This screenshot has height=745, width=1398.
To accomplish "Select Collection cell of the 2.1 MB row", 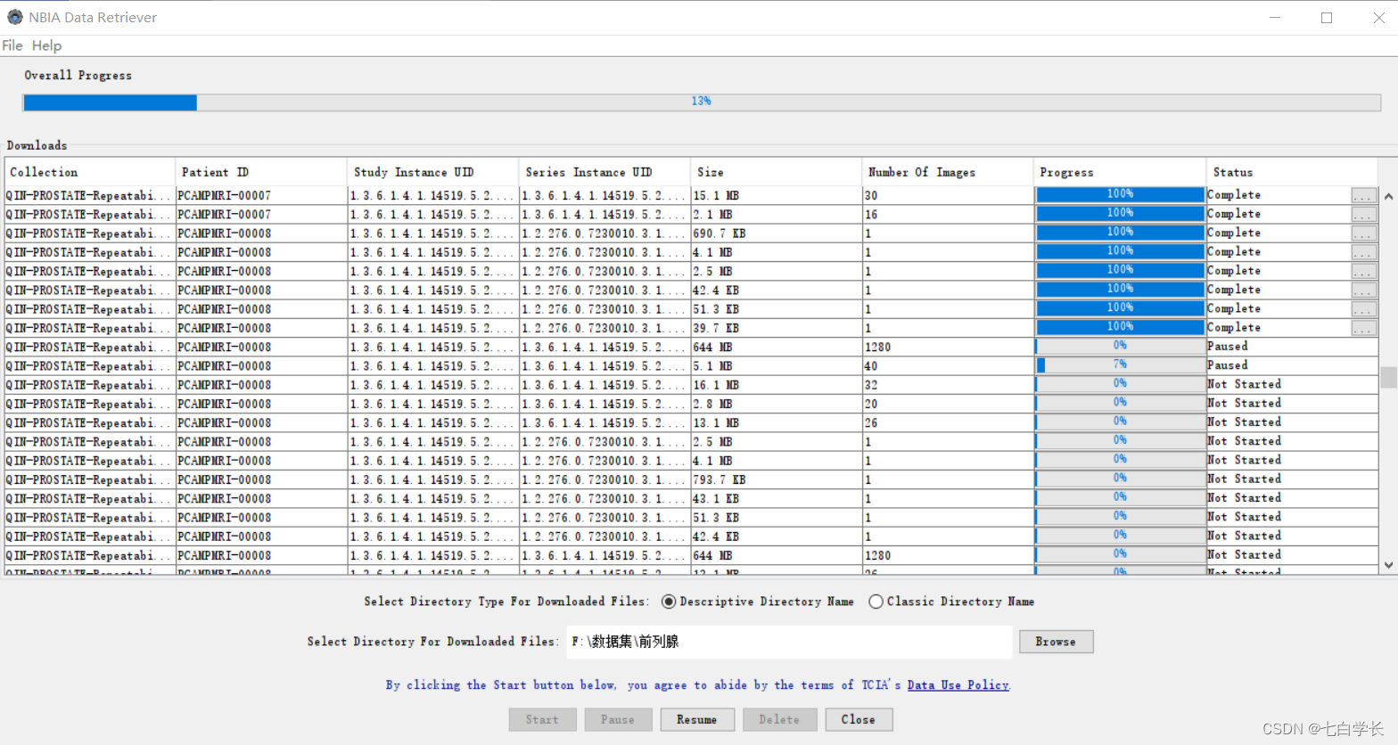I will 90,214.
